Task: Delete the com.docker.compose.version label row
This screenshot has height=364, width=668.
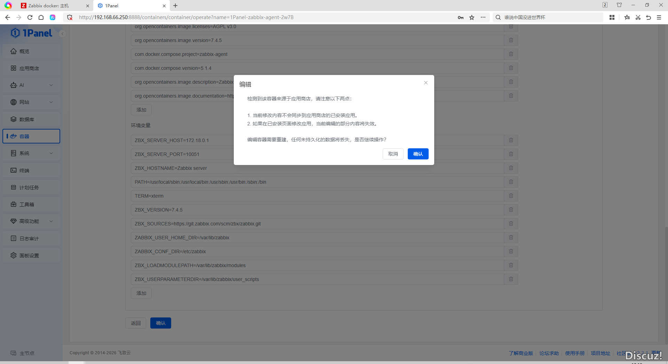Action: 511,68
